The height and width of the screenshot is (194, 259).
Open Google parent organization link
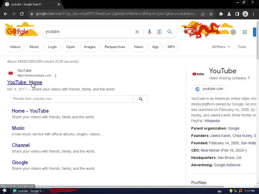point(233,128)
